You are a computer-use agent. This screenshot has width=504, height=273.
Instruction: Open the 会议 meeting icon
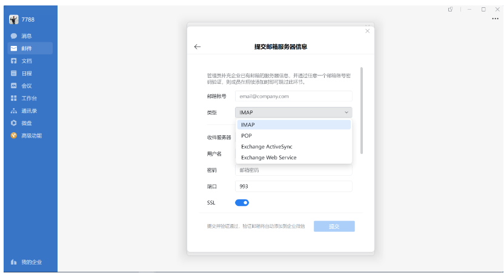[x=14, y=86]
